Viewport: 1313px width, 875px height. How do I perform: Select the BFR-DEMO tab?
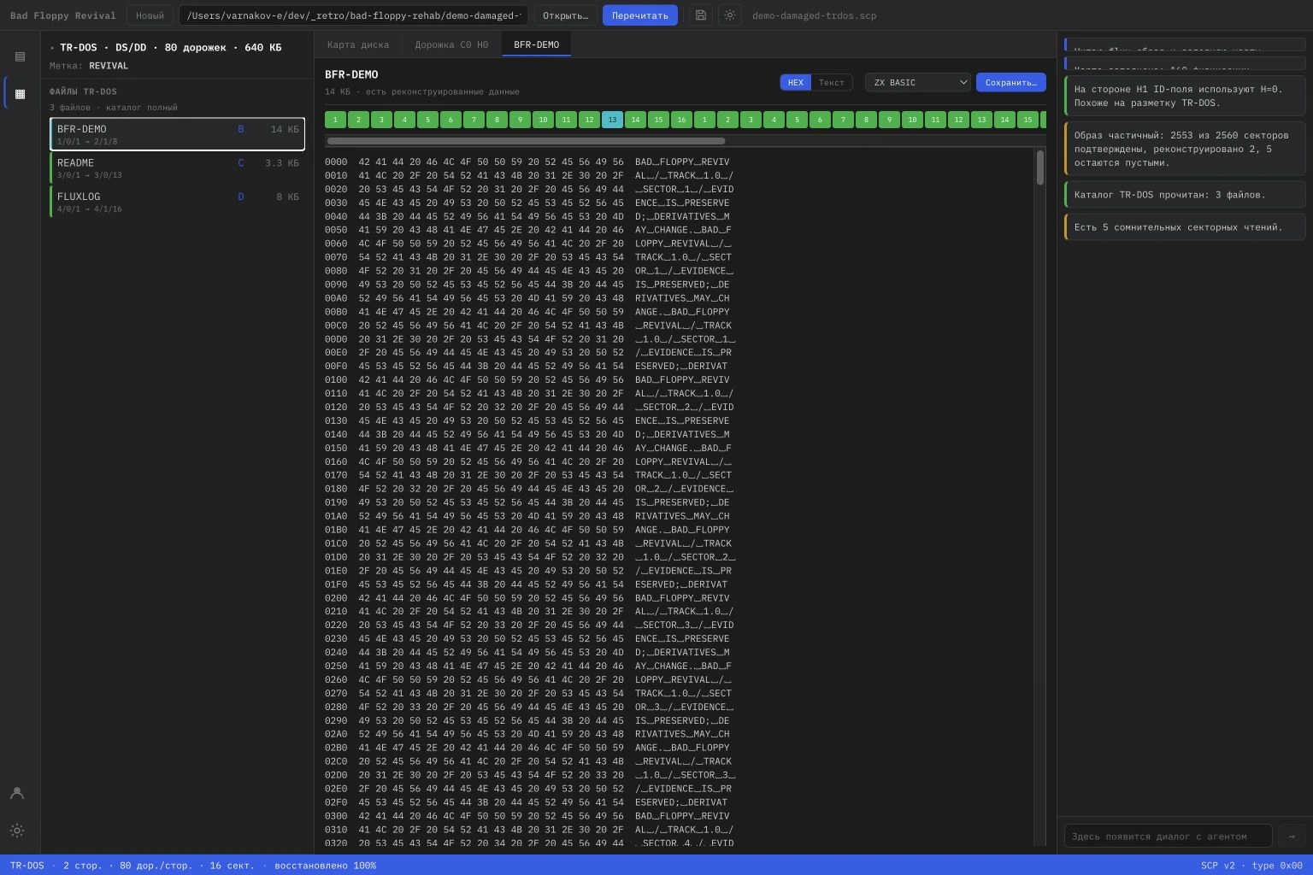[536, 44]
